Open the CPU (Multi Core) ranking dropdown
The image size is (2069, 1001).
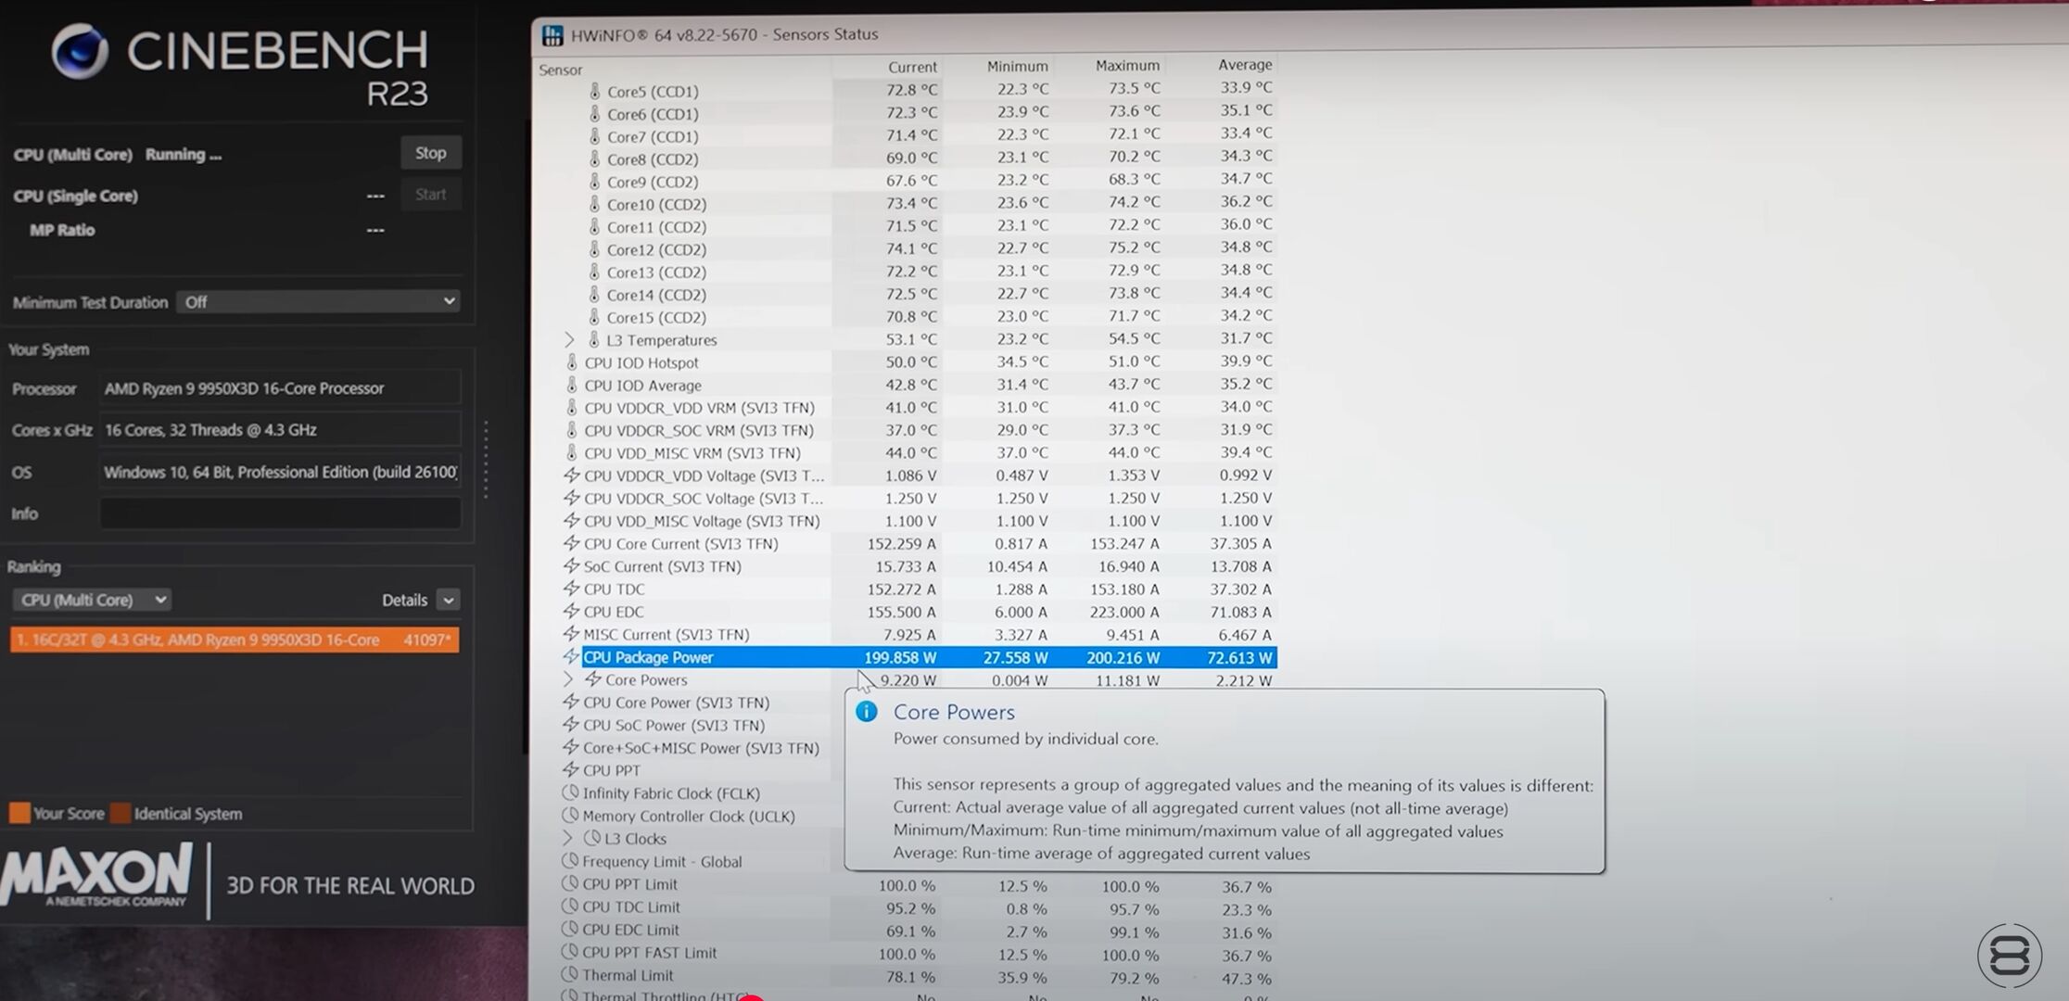pyautogui.click(x=92, y=600)
